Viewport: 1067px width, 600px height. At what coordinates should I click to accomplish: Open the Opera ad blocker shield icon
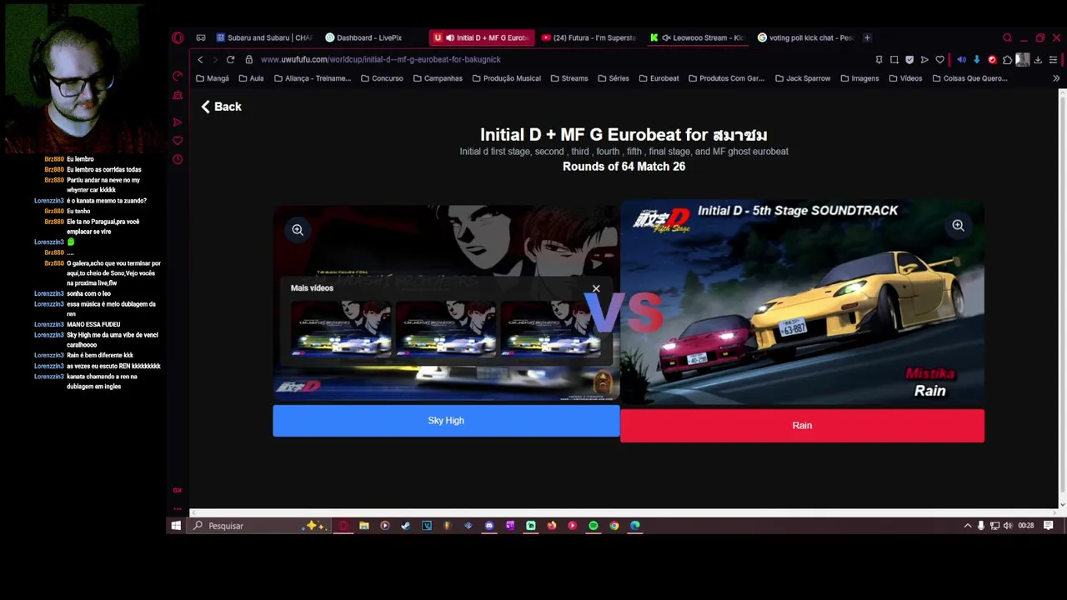pyautogui.click(x=909, y=59)
